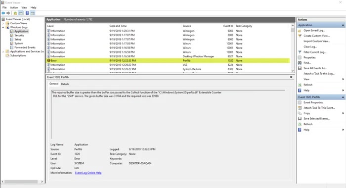Sort events by Event ID column
The image size is (346, 188).
(x=228, y=26)
